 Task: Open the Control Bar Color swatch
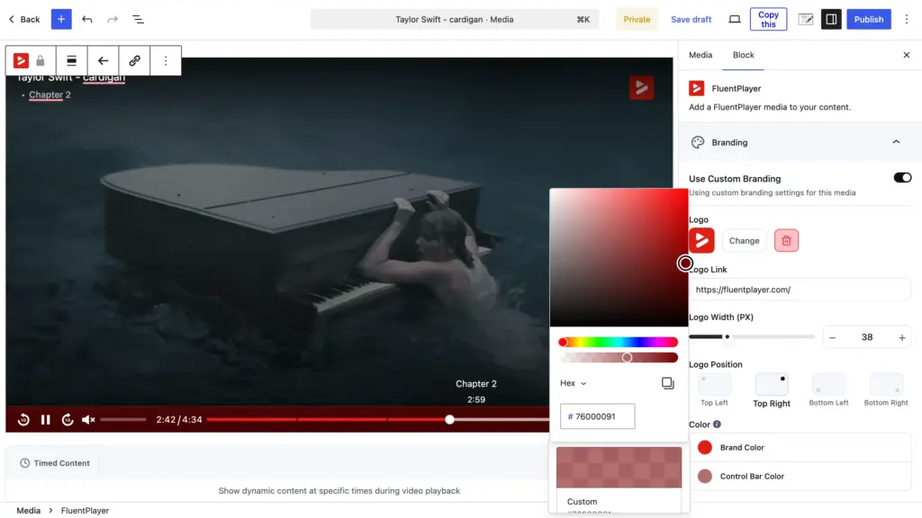pyautogui.click(x=704, y=476)
